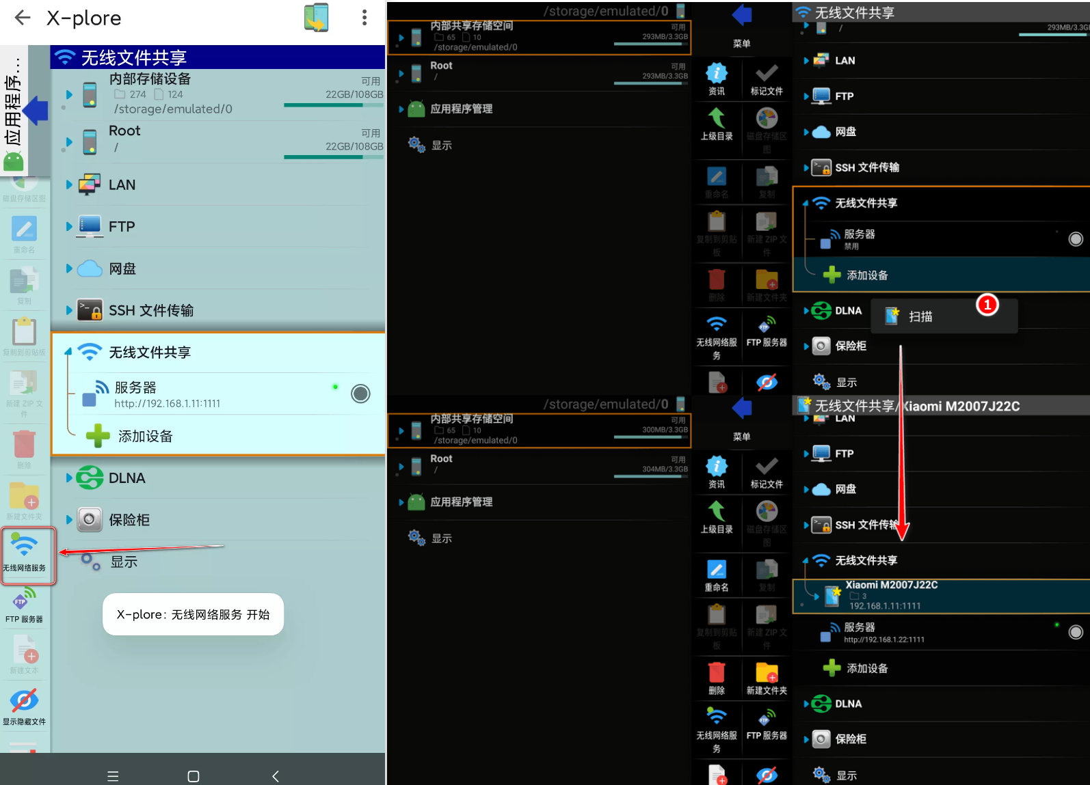Image resolution: width=1090 pixels, height=785 pixels.
Task: Click the 保险柜 safe icon in lower-right tree
Action: click(821, 739)
